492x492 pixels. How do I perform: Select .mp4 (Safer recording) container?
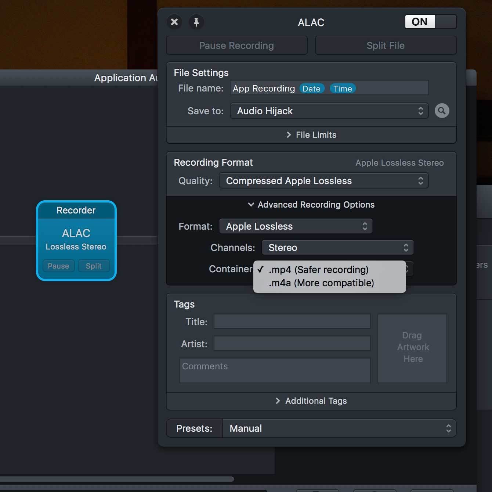click(329, 270)
